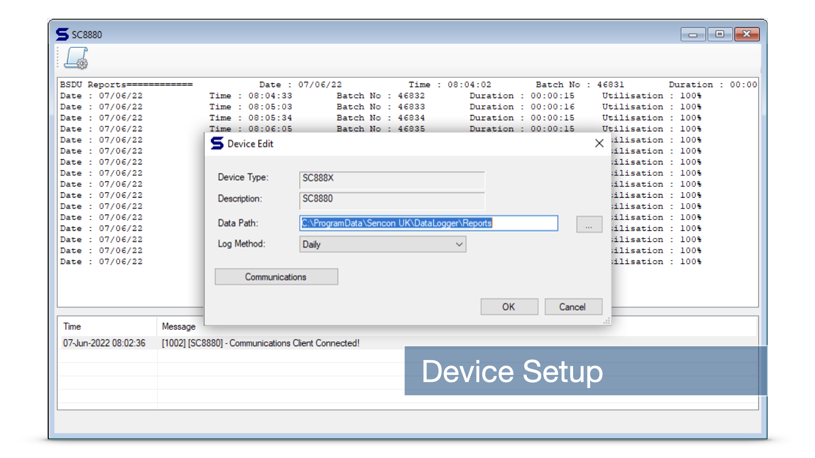This screenshot has width=815, height=458.
Task: Click the Description label
Action: click(240, 198)
